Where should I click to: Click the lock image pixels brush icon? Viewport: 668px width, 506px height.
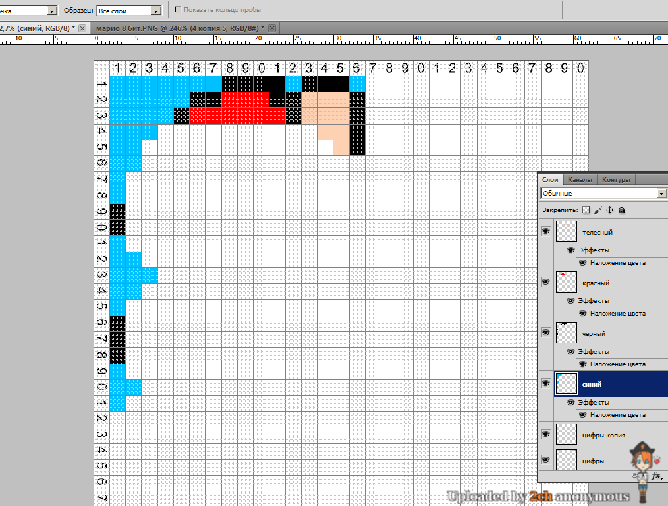point(598,210)
